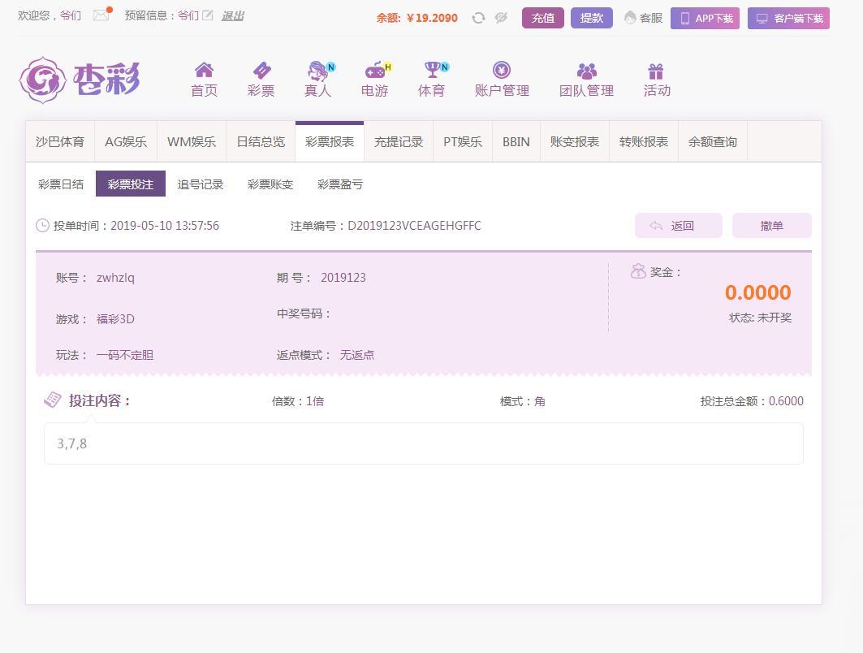
Task: Click the APP下载 button
Action: tap(705, 18)
